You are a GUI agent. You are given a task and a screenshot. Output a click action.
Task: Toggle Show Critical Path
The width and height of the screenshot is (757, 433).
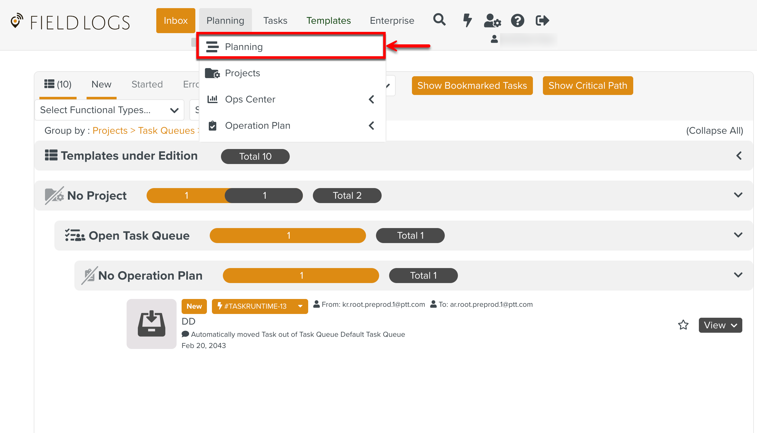click(588, 86)
